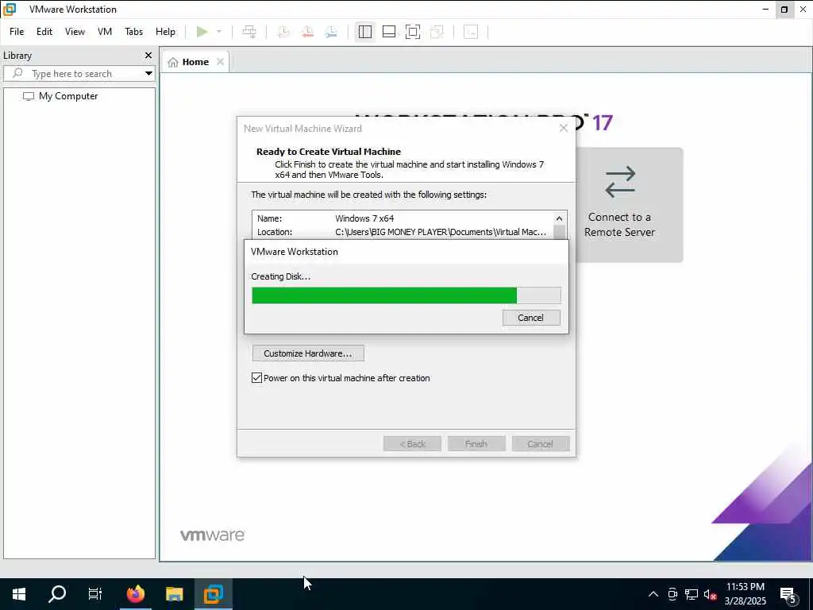Launch Firefox from the taskbar

[x=136, y=594]
